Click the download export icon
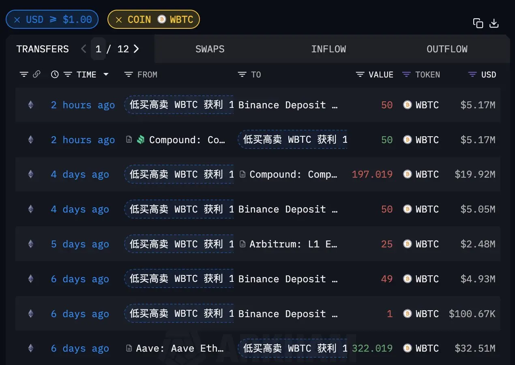Viewport: 515px width, 365px height. [494, 23]
